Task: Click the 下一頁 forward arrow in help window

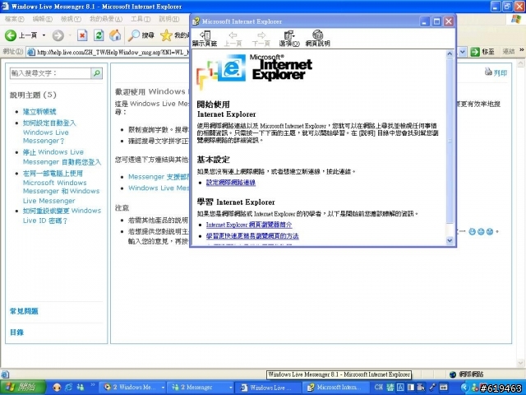Action: pyautogui.click(x=261, y=39)
